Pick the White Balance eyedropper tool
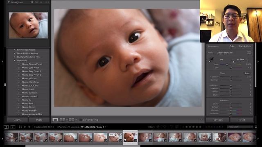The width and height of the screenshot is (262, 147). [211, 60]
